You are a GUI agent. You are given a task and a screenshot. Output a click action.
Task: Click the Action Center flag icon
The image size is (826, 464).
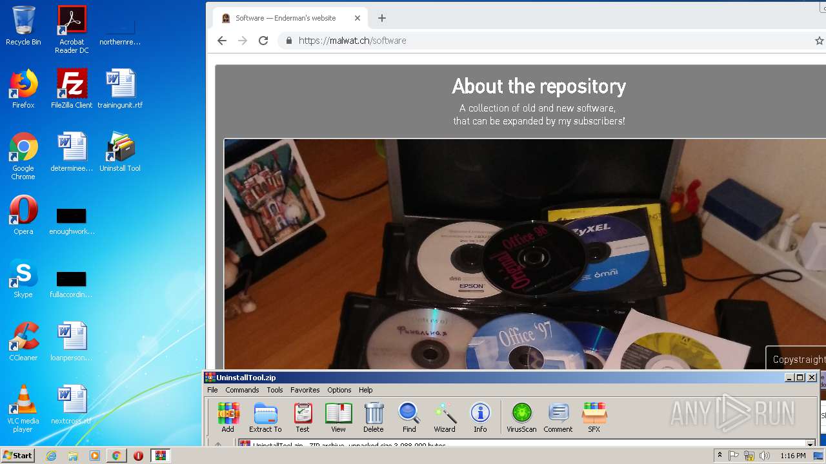[734, 456]
